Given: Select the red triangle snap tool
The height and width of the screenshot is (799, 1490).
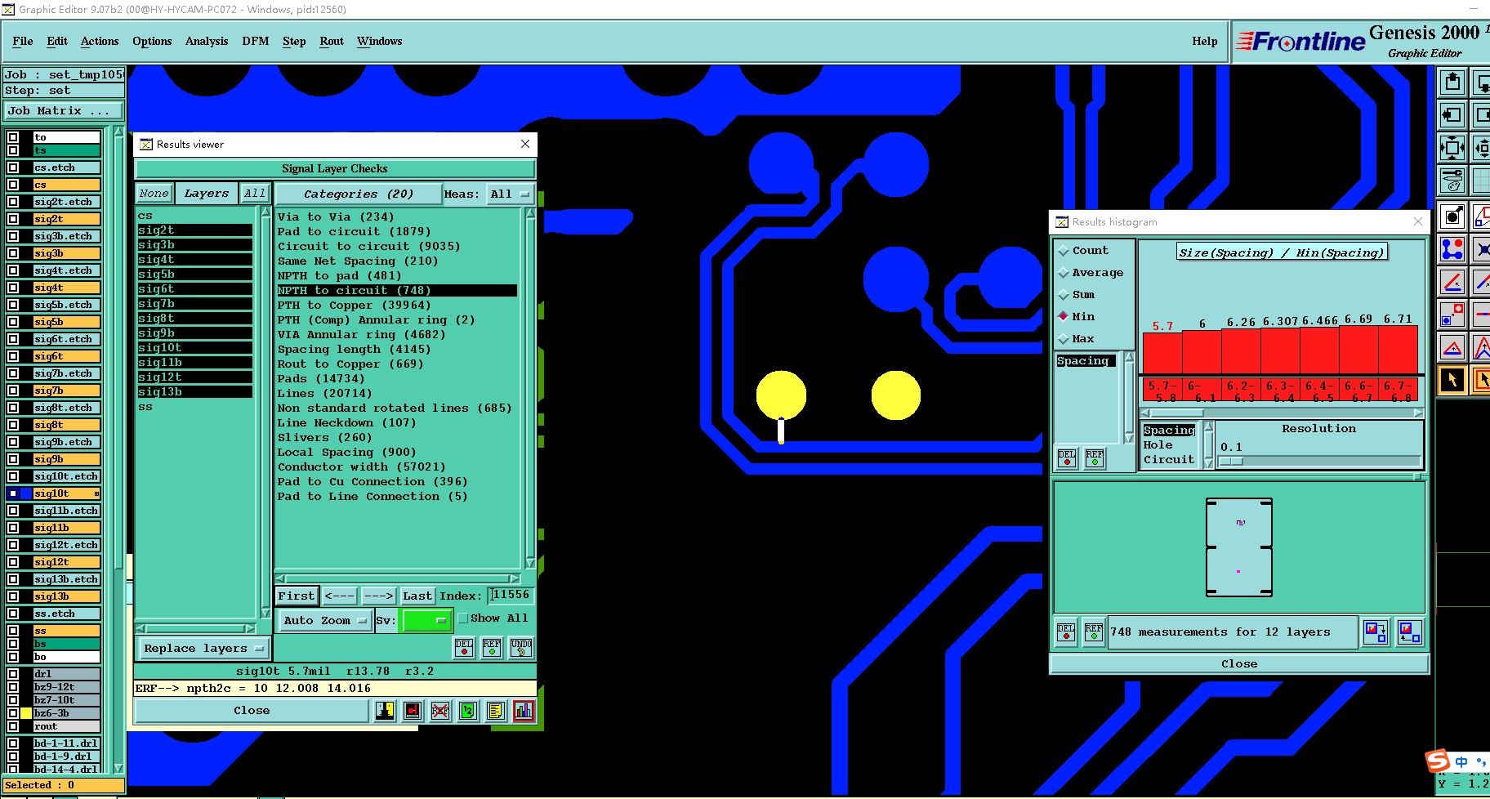Looking at the screenshot, I should coord(1452,348).
